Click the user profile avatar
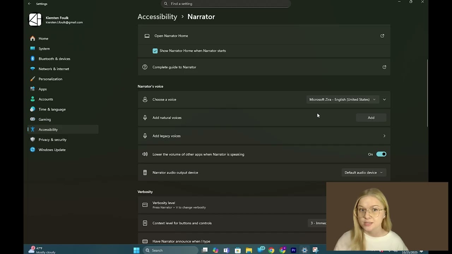The image size is (452, 254). click(x=35, y=20)
